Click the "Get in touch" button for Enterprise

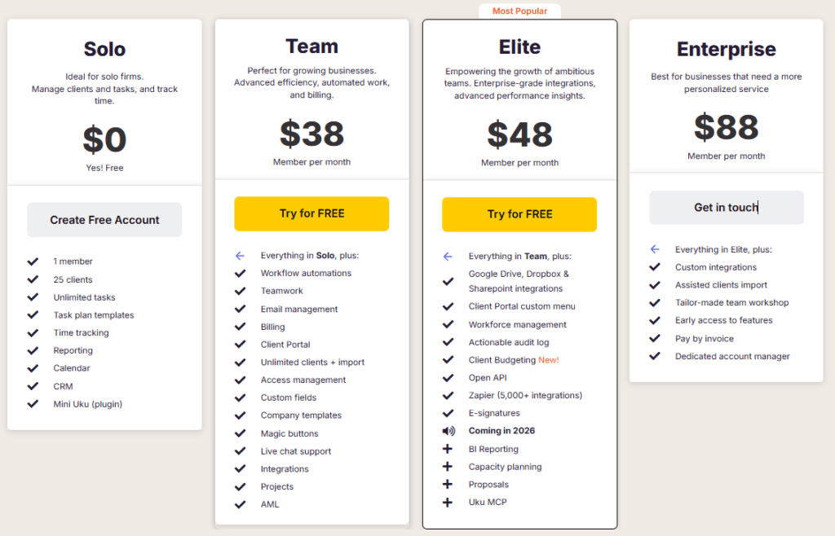click(726, 208)
